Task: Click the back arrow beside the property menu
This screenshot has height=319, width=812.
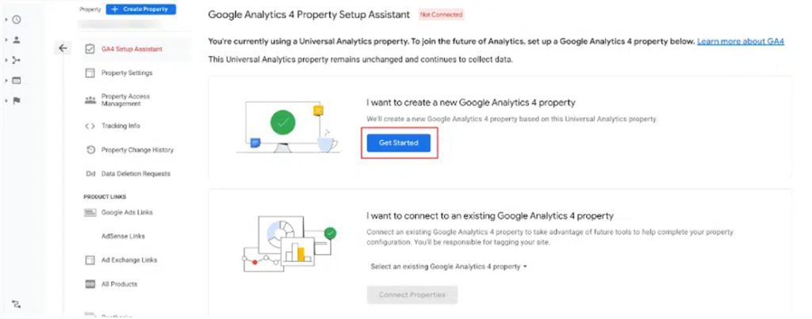Action: 63,48
